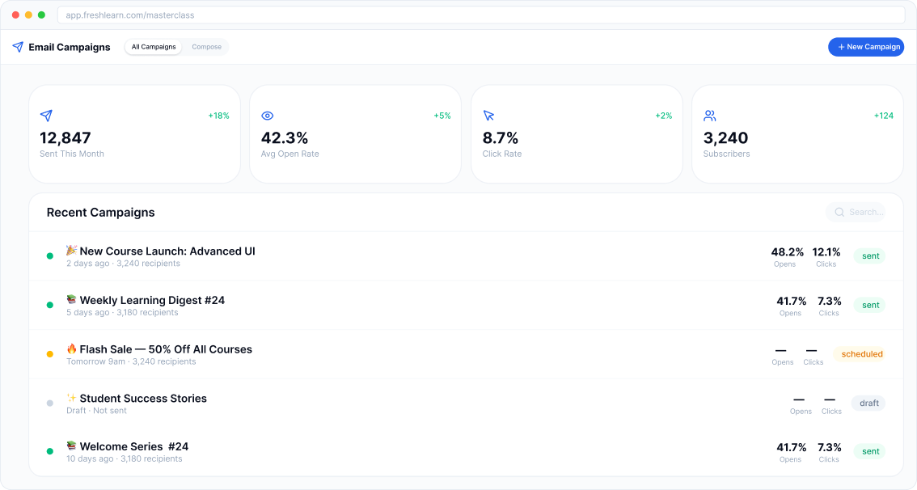Click the sparkles emoji beside Student Success Stories

72,398
